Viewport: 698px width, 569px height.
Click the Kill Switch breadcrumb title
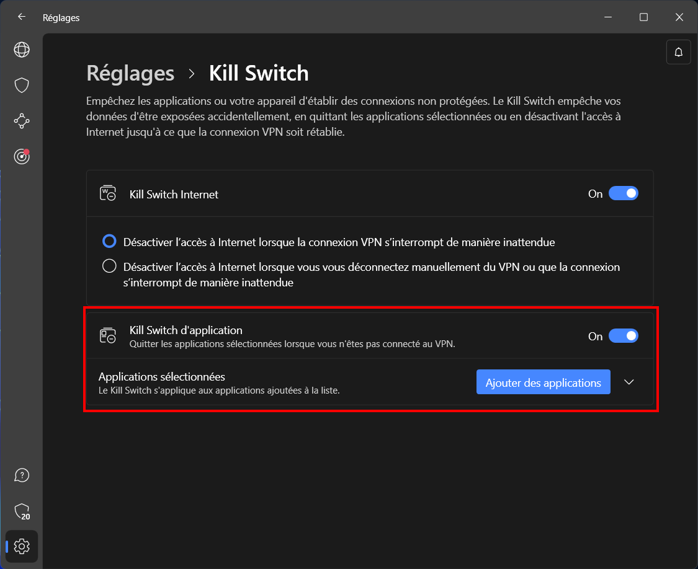(259, 73)
